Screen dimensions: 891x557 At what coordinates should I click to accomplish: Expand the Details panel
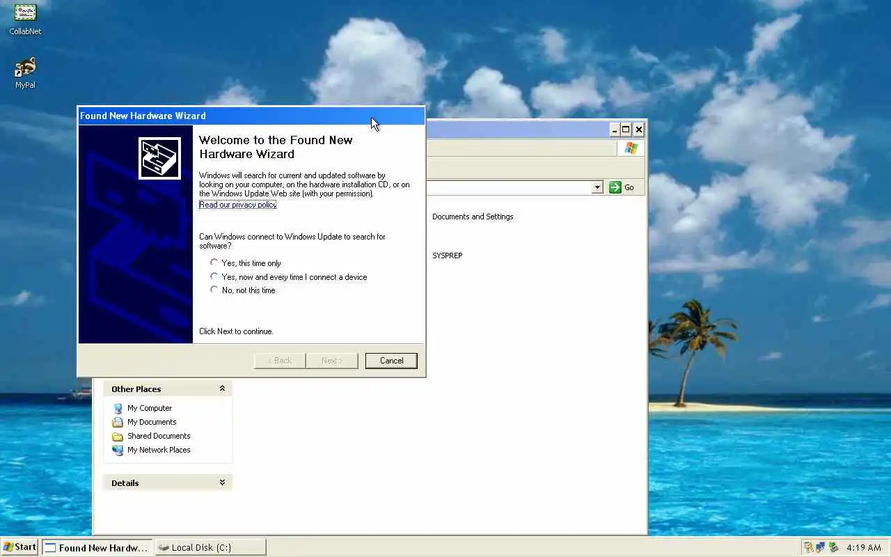tap(222, 483)
